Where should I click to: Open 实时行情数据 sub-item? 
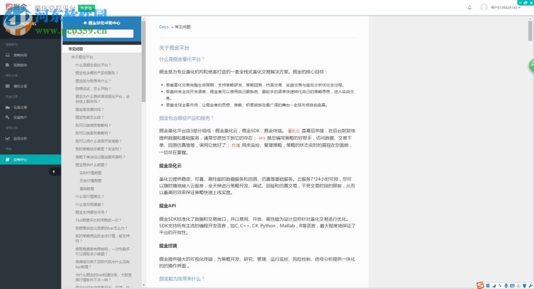90,173
